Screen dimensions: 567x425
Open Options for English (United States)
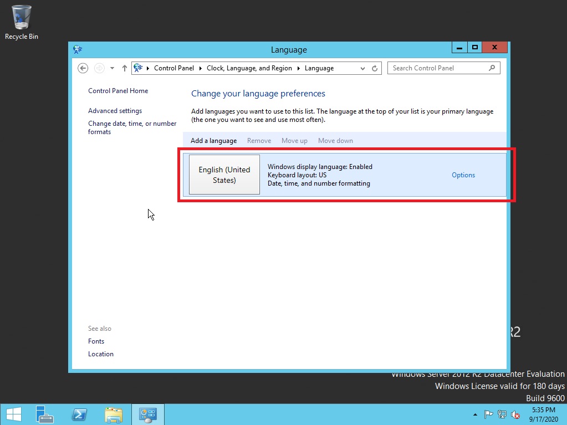point(463,175)
